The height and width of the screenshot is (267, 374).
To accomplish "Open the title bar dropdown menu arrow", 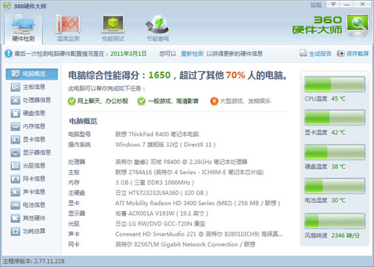I will (333, 4).
